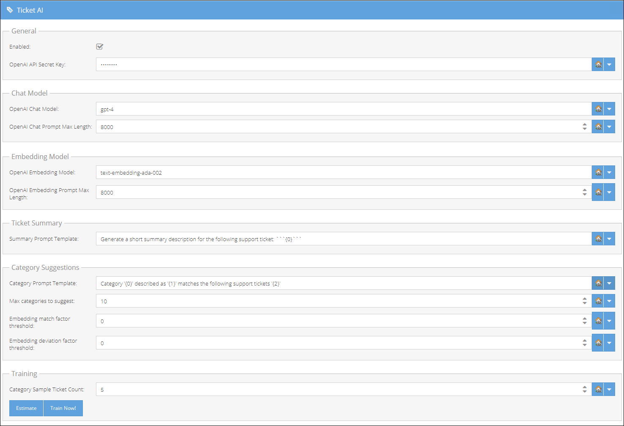Click the stepper for Embedding deviation factor threshold
The width and height of the screenshot is (624, 426).
[x=585, y=343]
